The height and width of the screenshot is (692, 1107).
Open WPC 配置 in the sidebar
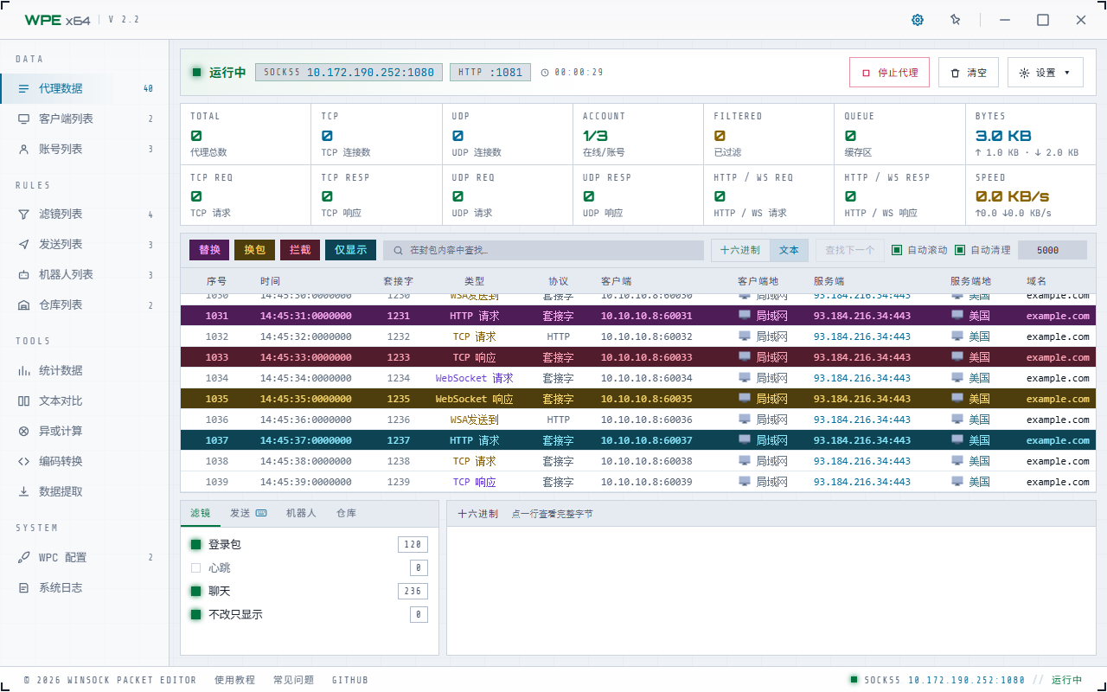pyautogui.click(x=84, y=557)
